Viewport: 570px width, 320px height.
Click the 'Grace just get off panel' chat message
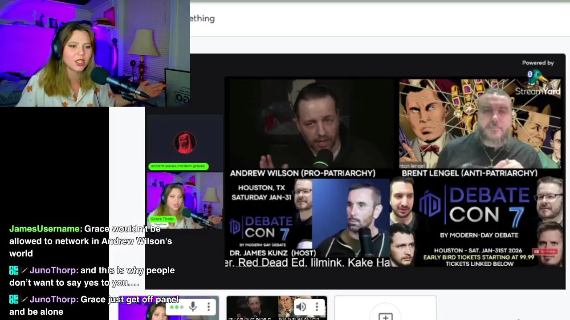point(94,305)
